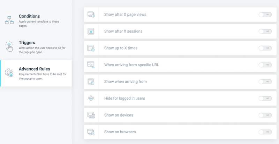Open the Conditions tab
Image resolution: width=279 pixels, height=144 pixels.
tap(36, 20)
